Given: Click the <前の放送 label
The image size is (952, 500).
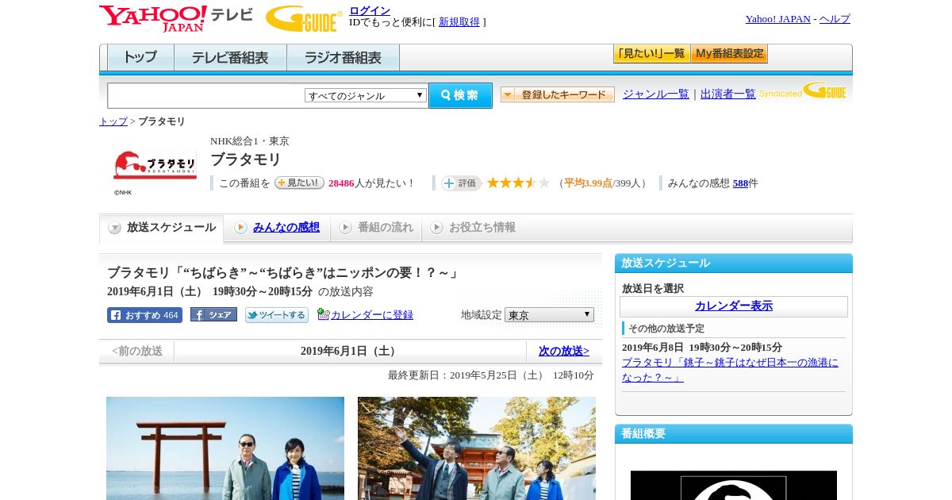Looking at the screenshot, I should click(x=137, y=351).
